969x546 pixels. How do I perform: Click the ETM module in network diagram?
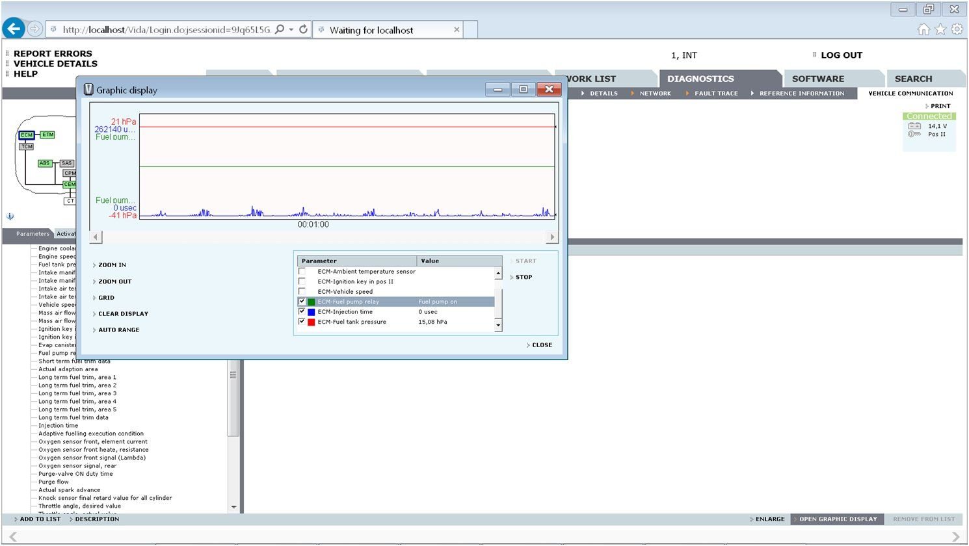pyautogui.click(x=48, y=135)
